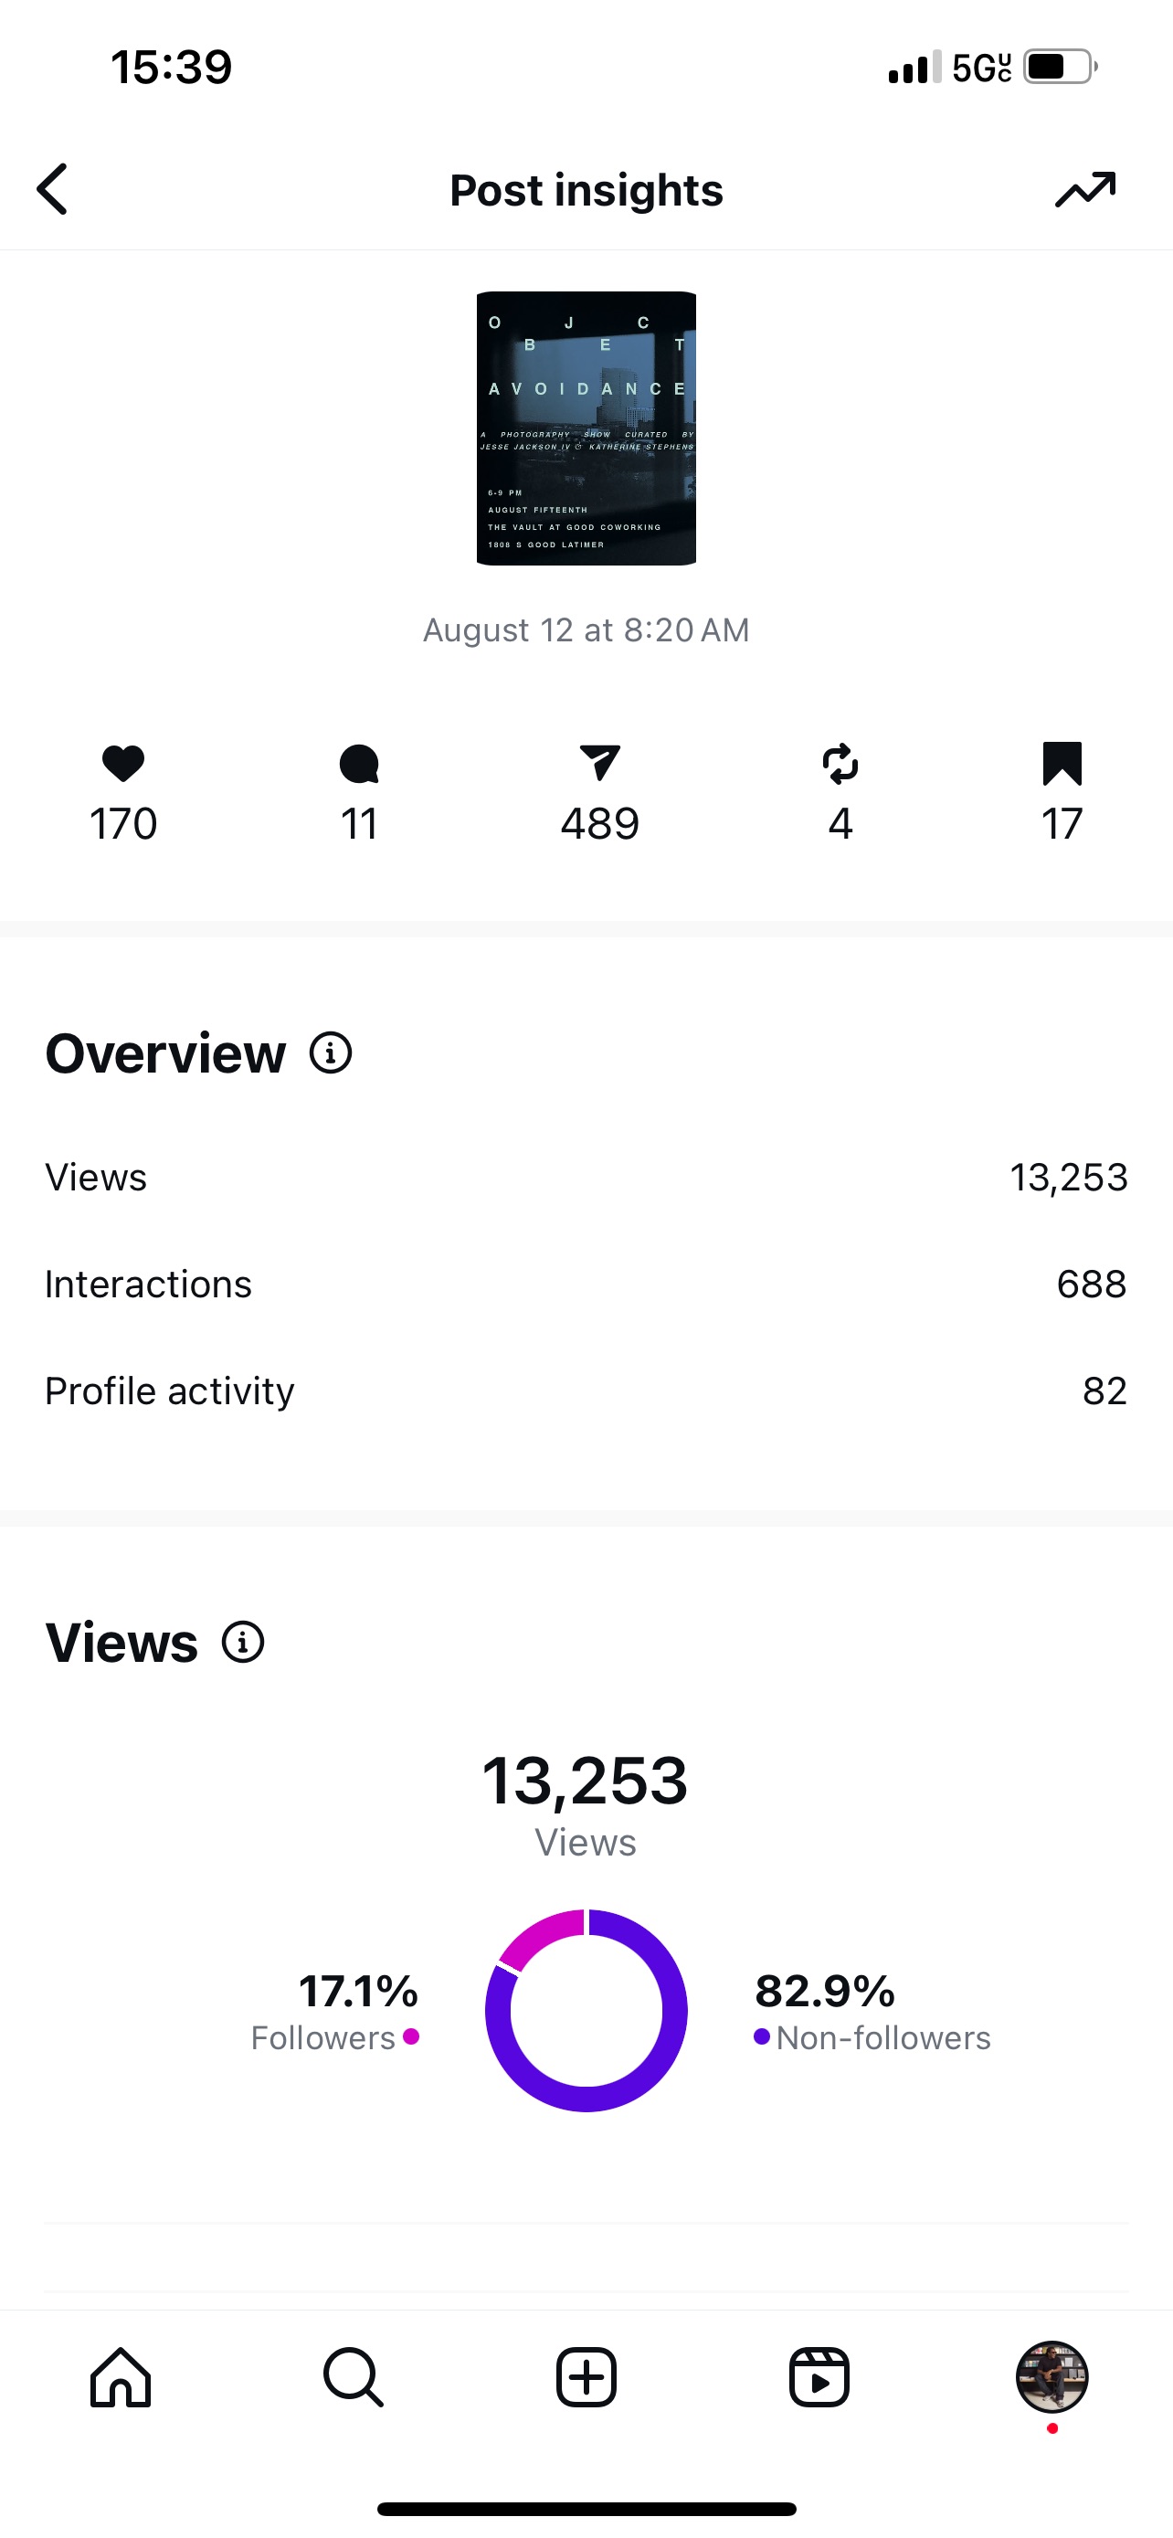The height and width of the screenshot is (2538, 1173).
Task: Open the profile avatar tab
Action: click(1051, 2376)
